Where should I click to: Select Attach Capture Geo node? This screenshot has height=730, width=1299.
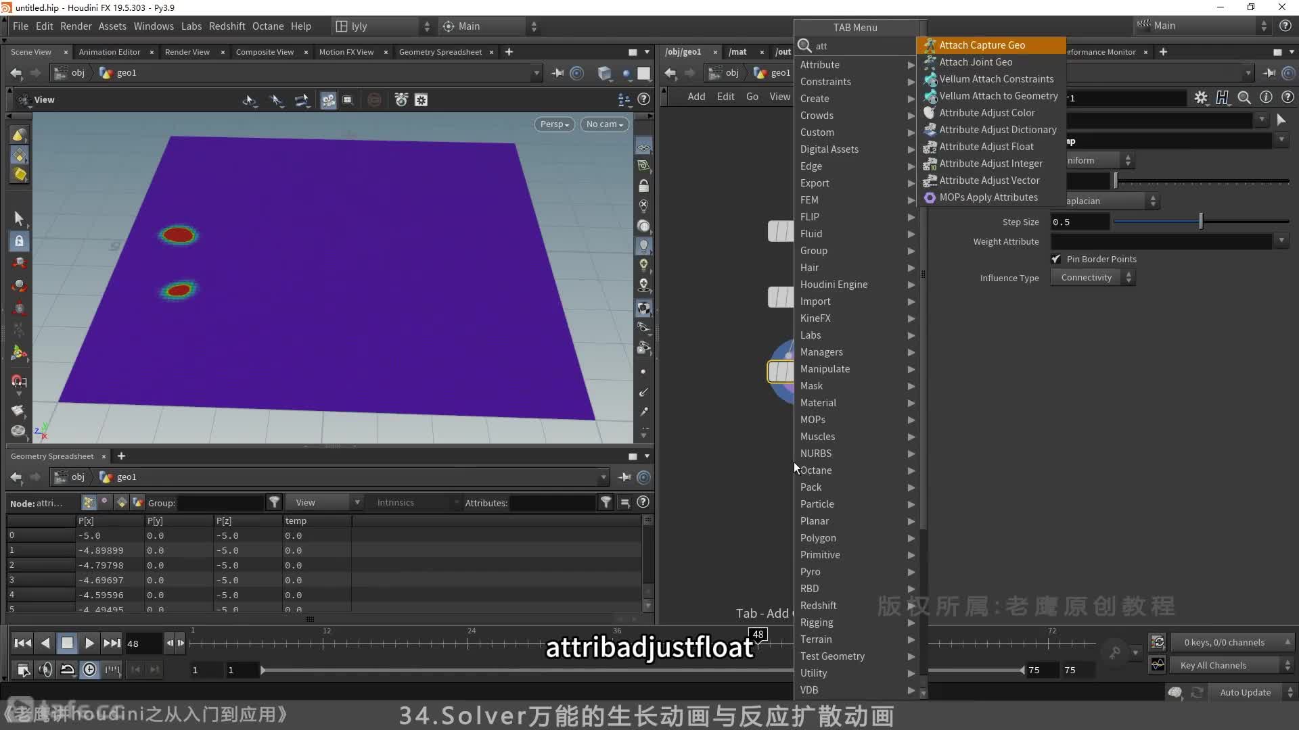click(x=991, y=45)
